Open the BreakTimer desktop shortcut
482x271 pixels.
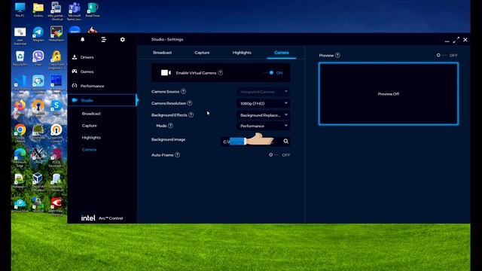93,10
